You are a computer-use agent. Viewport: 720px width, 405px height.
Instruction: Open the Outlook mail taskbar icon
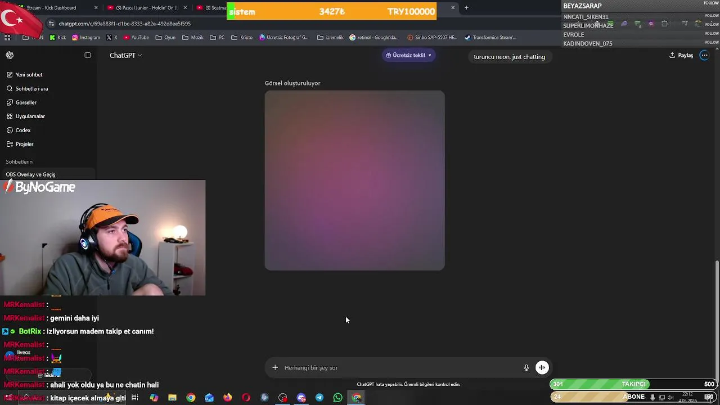[209, 398]
